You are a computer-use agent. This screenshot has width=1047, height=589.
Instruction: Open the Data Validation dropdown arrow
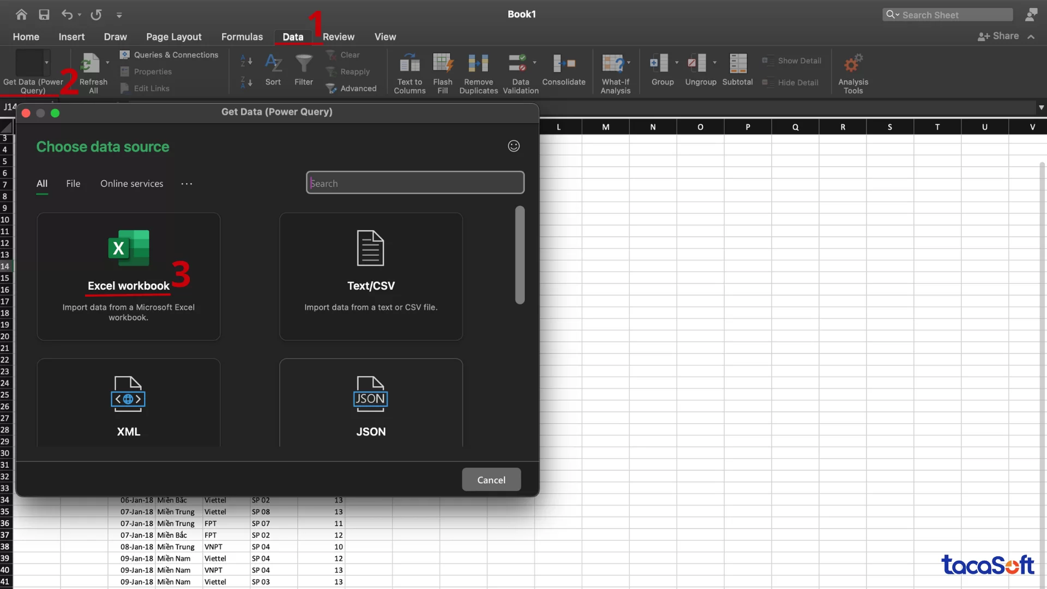(534, 63)
